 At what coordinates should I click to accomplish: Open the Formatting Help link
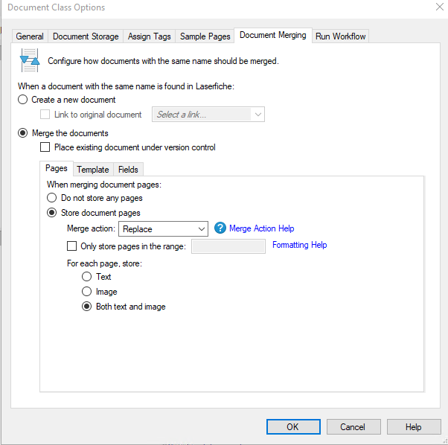point(299,245)
